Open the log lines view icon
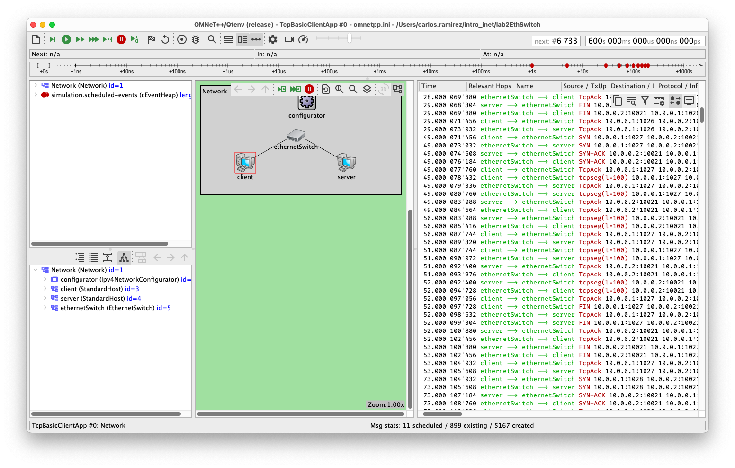Screen dimensions: 735x468 coord(229,39)
